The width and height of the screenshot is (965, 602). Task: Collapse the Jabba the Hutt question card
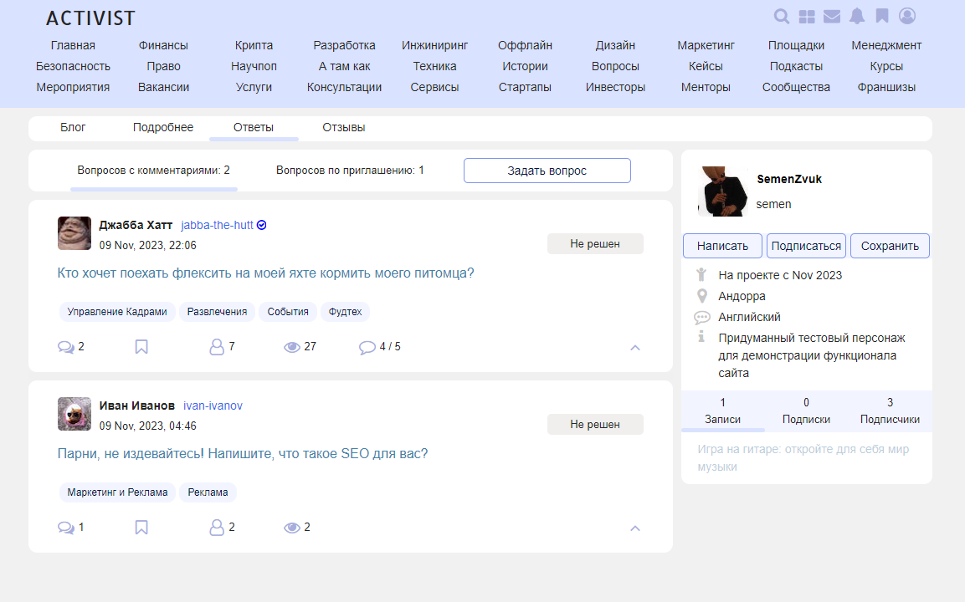pyautogui.click(x=635, y=348)
